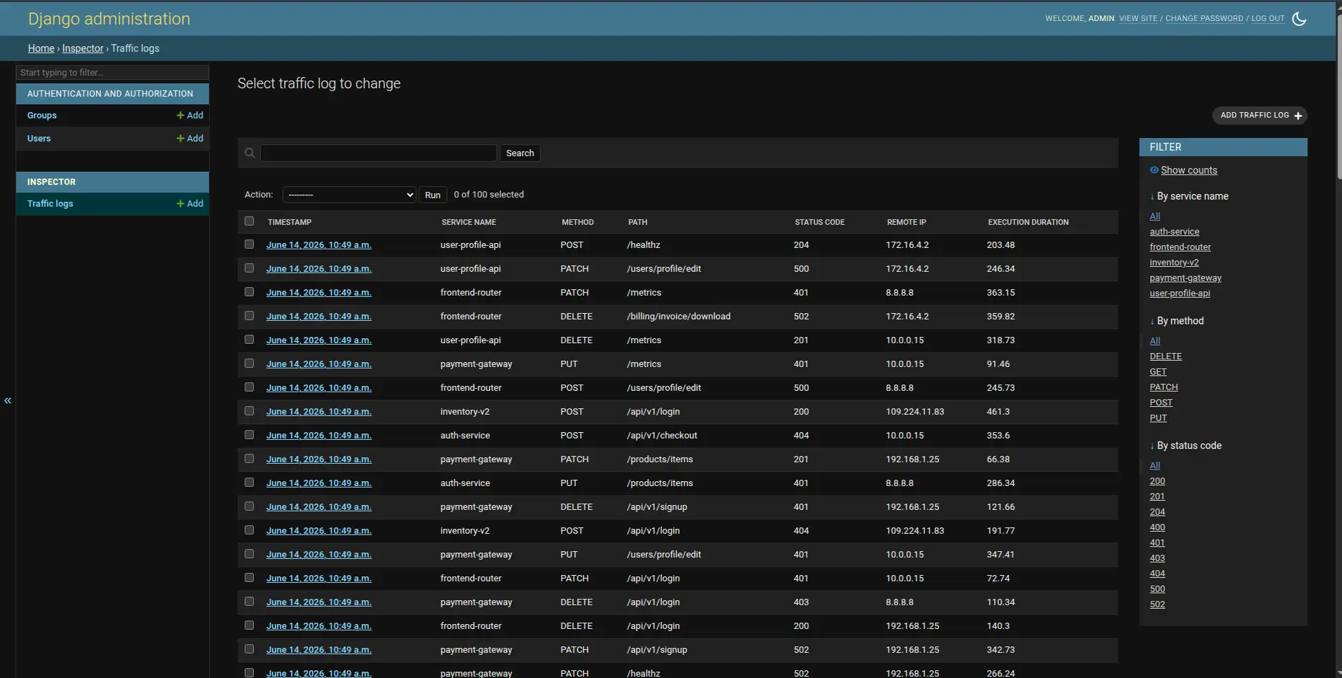Open the timestamp link of the /api/v1/checkout row
This screenshot has height=678, width=1342.
click(x=319, y=436)
